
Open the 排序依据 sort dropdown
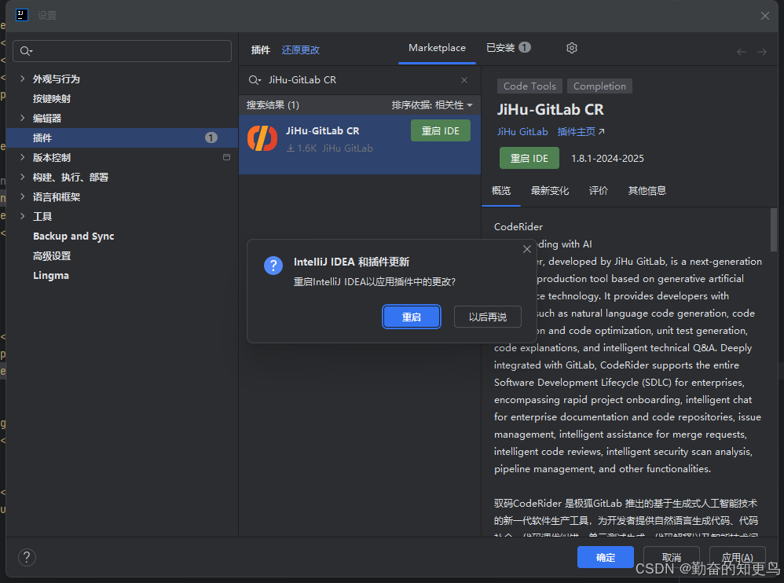tap(432, 105)
